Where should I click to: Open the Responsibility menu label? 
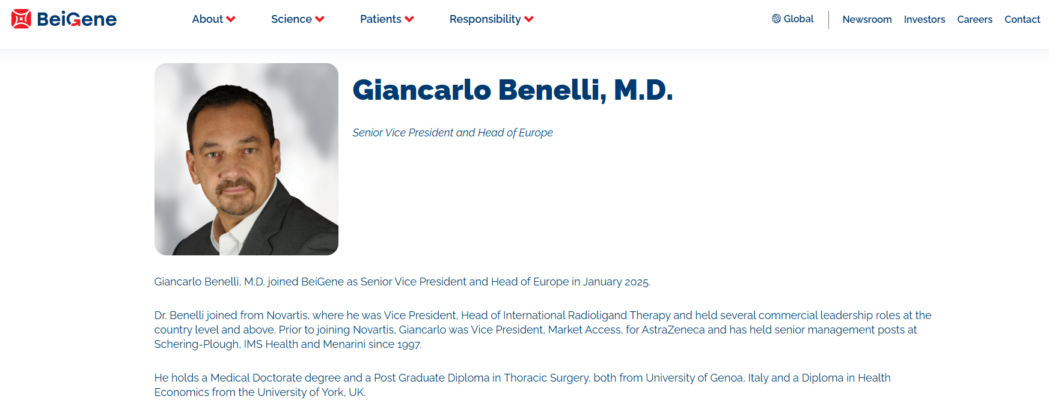[x=485, y=19]
